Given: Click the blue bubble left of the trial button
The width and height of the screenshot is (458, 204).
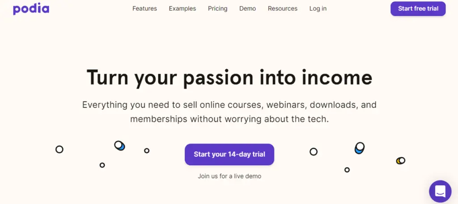Looking at the screenshot, I should click(119, 146).
